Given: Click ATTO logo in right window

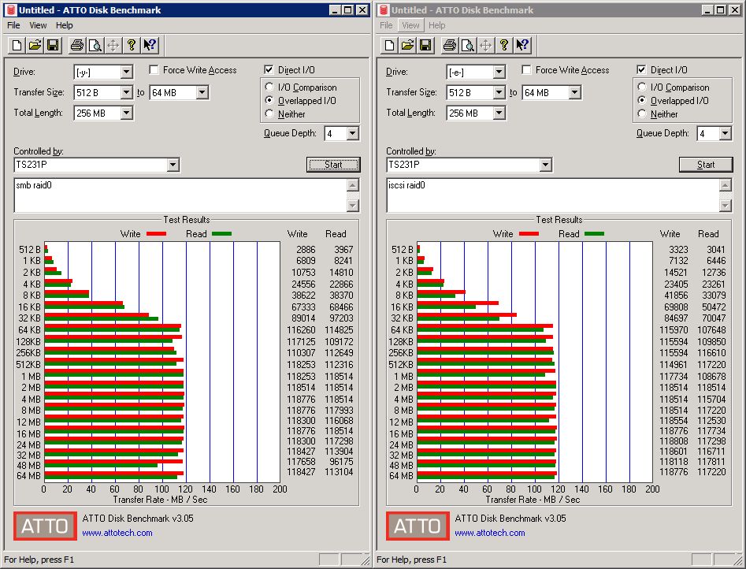Looking at the screenshot, I should 418,526.
